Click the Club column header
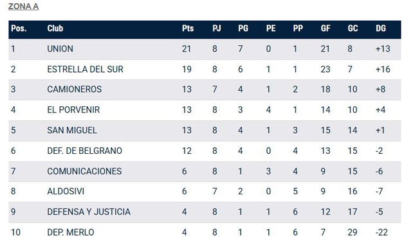This screenshot has height=251, width=413. pos(55,28)
